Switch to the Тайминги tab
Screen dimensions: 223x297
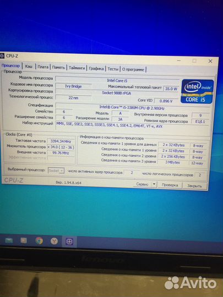(x=77, y=68)
